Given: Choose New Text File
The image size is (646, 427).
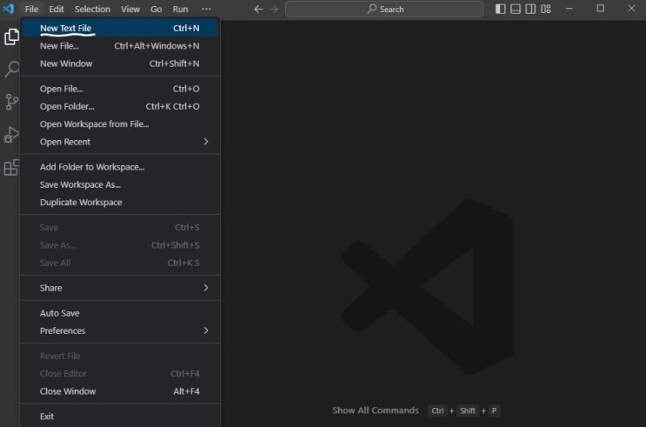Looking at the screenshot, I should 120,28.
